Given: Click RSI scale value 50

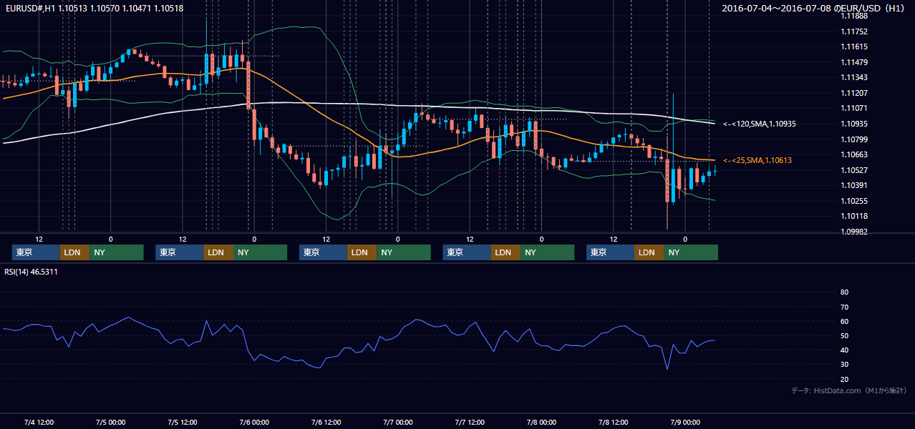Looking at the screenshot, I should coord(845,335).
